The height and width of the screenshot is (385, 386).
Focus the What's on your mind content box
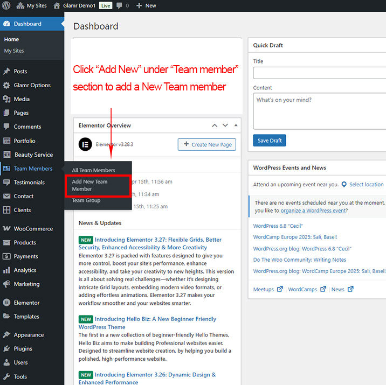coord(320,111)
